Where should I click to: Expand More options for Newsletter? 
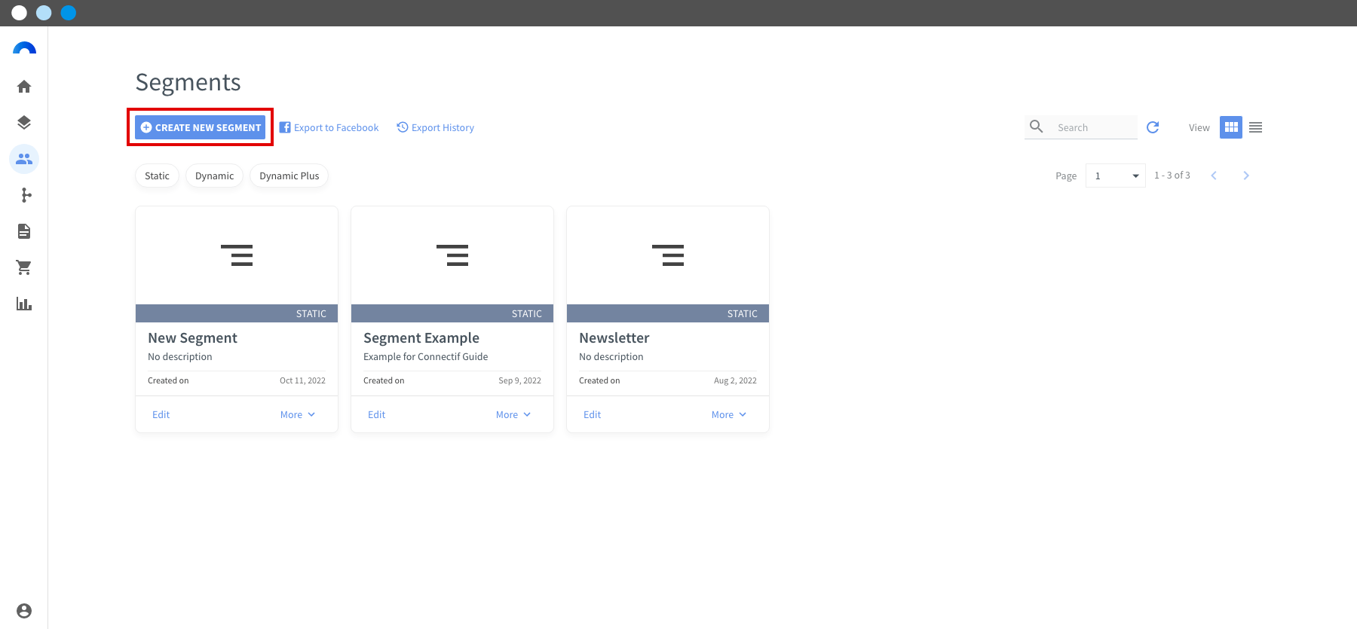(729, 414)
